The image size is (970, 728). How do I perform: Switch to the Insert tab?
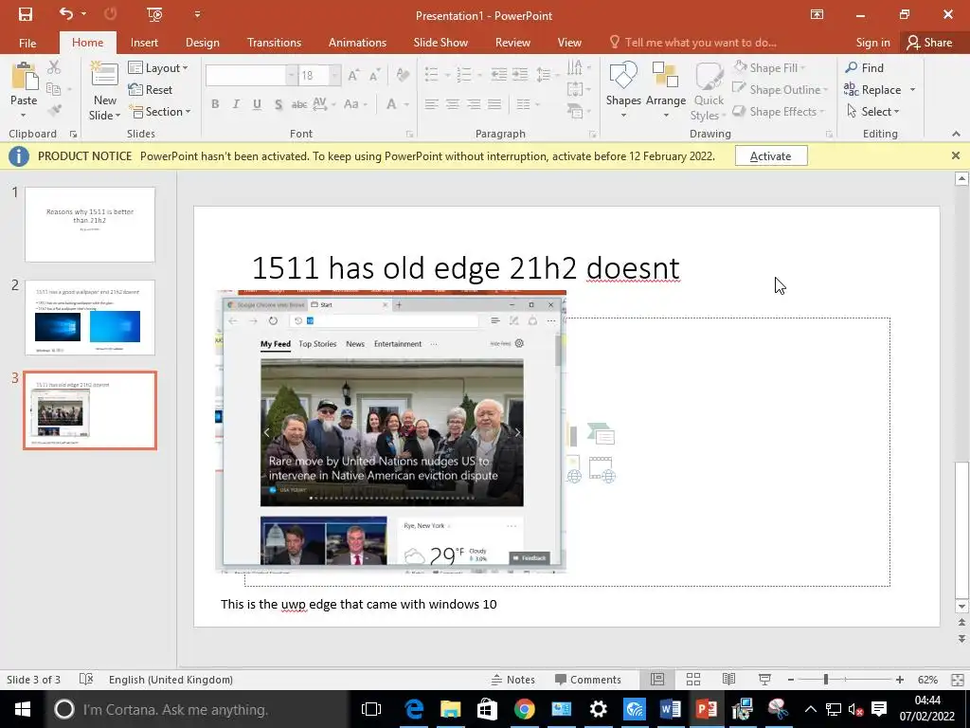(x=144, y=42)
